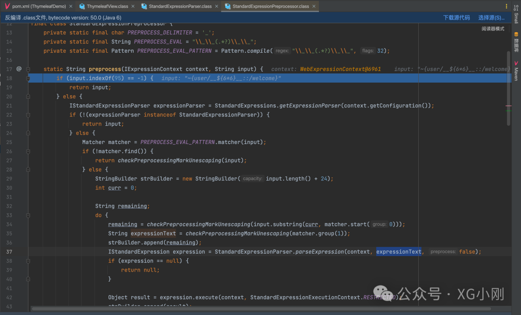The height and width of the screenshot is (315, 521).
Task: Open the 数据库 database tool window
Action: point(516,42)
